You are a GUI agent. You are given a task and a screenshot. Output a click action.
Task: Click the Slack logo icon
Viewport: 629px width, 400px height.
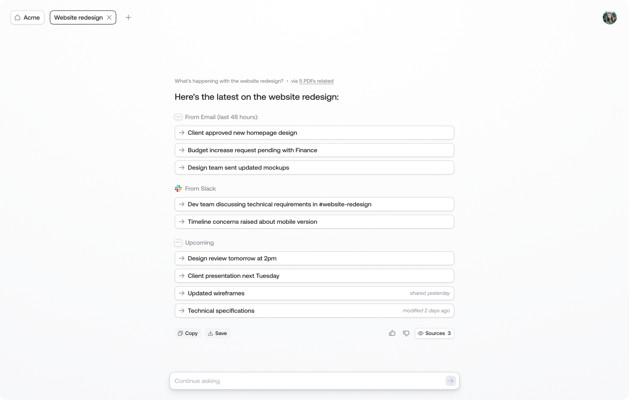(178, 188)
